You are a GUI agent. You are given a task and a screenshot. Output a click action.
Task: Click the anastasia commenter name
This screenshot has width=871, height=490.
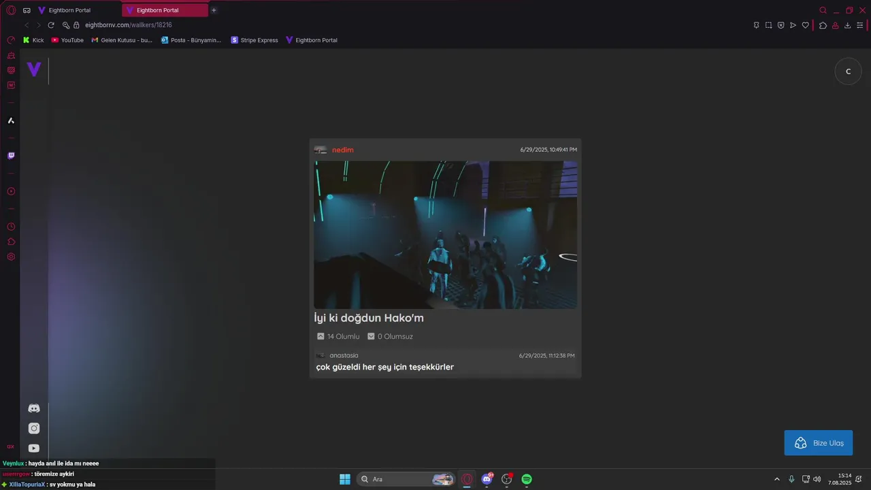click(x=344, y=355)
